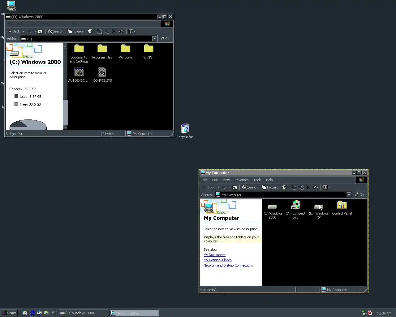Click Show Desktop in Quick Launch
This screenshot has height=317, width=396.
(25, 313)
